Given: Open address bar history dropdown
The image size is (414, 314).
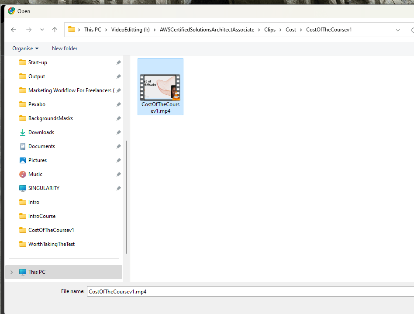Looking at the screenshot, I should tap(398, 30).
